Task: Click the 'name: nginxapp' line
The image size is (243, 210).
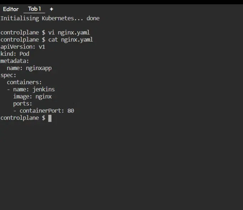Action: pos(29,68)
